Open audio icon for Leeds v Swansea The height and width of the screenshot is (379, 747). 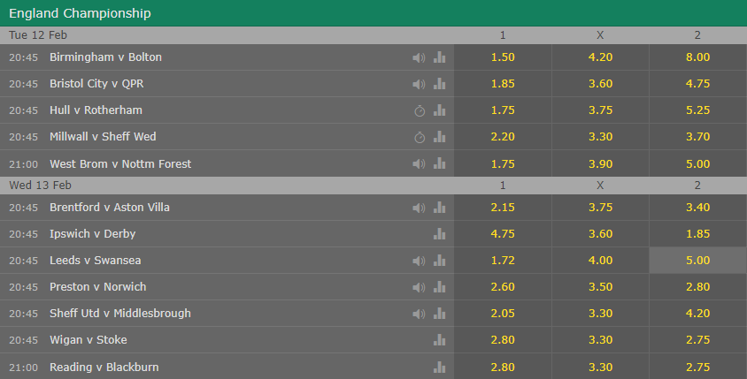[419, 261]
